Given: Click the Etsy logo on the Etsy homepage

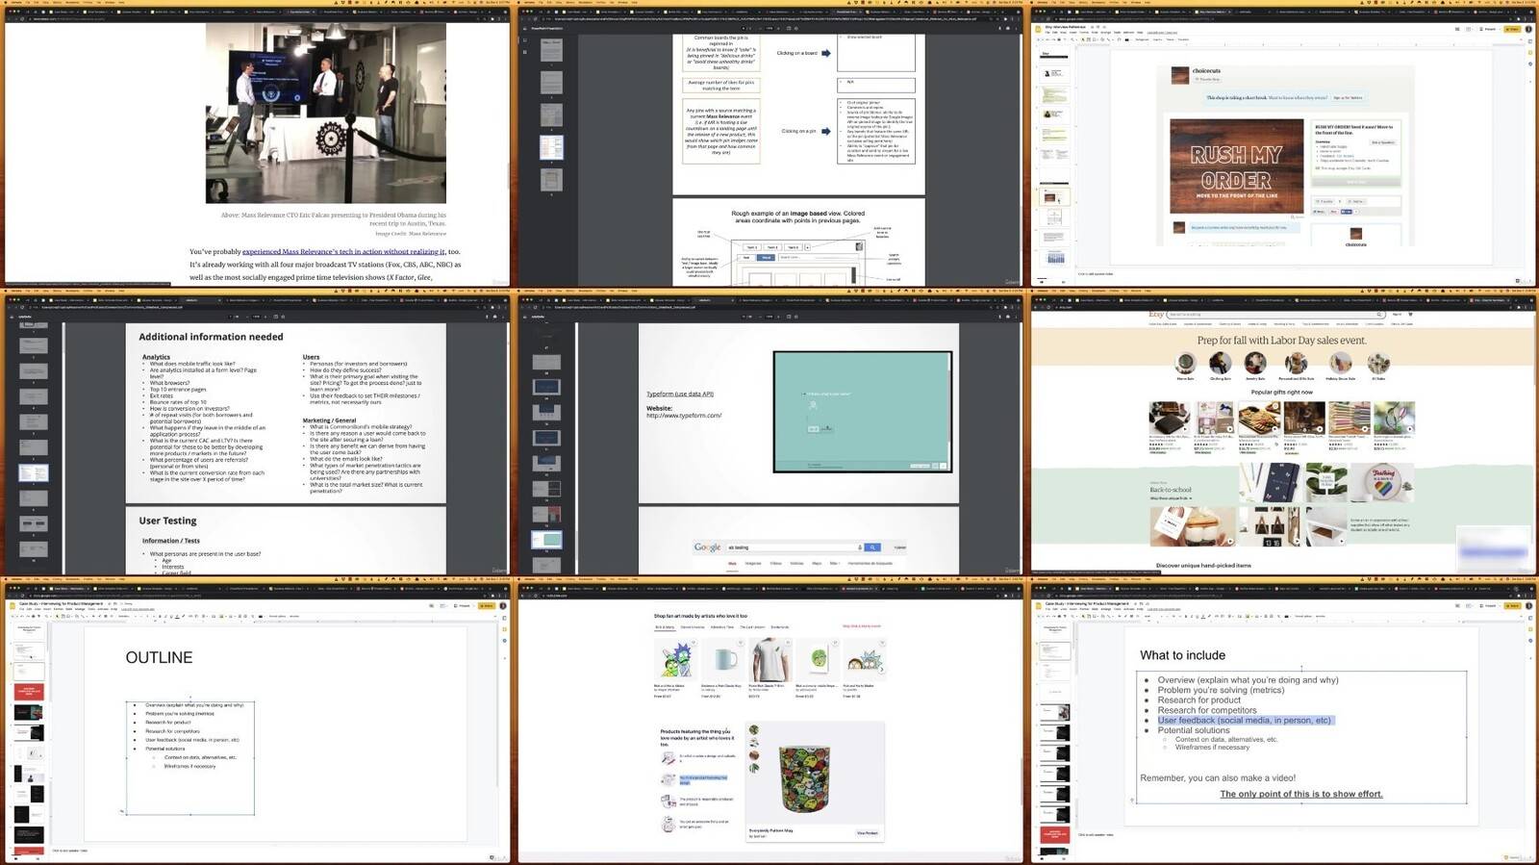Looking at the screenshot, I should (x=1156, y=314).
